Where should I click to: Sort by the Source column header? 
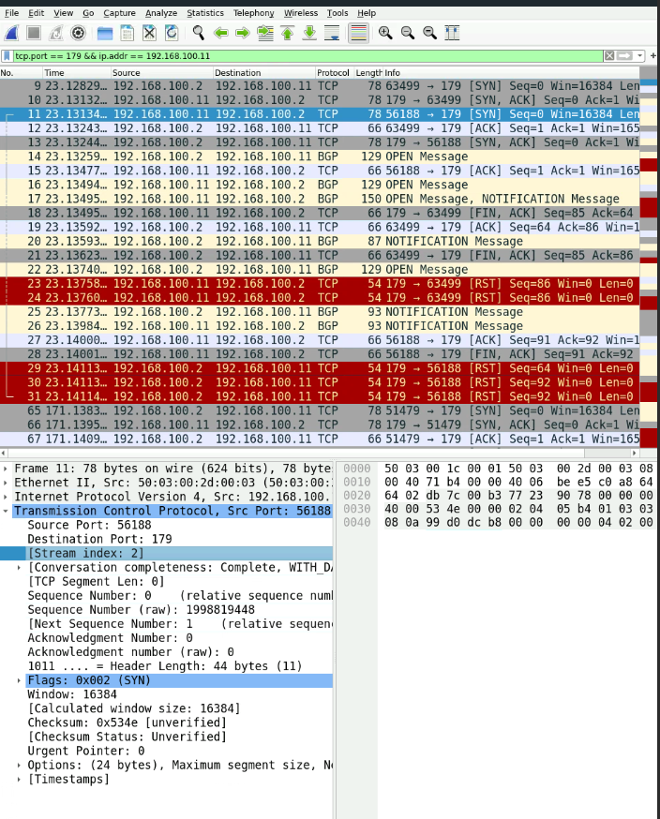pos(162,73)
